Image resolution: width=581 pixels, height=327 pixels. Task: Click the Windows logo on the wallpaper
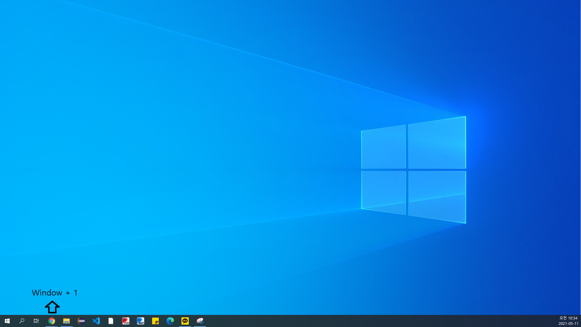[x=413, y=170]
